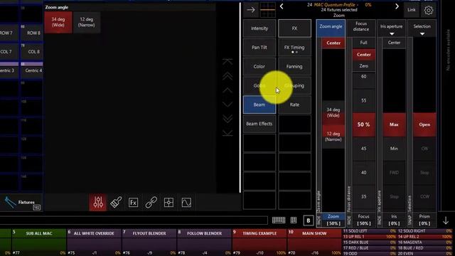Click the small grid icon beside keyboard
This screenshot has width=455, height=256.
[x=294, y=220]
